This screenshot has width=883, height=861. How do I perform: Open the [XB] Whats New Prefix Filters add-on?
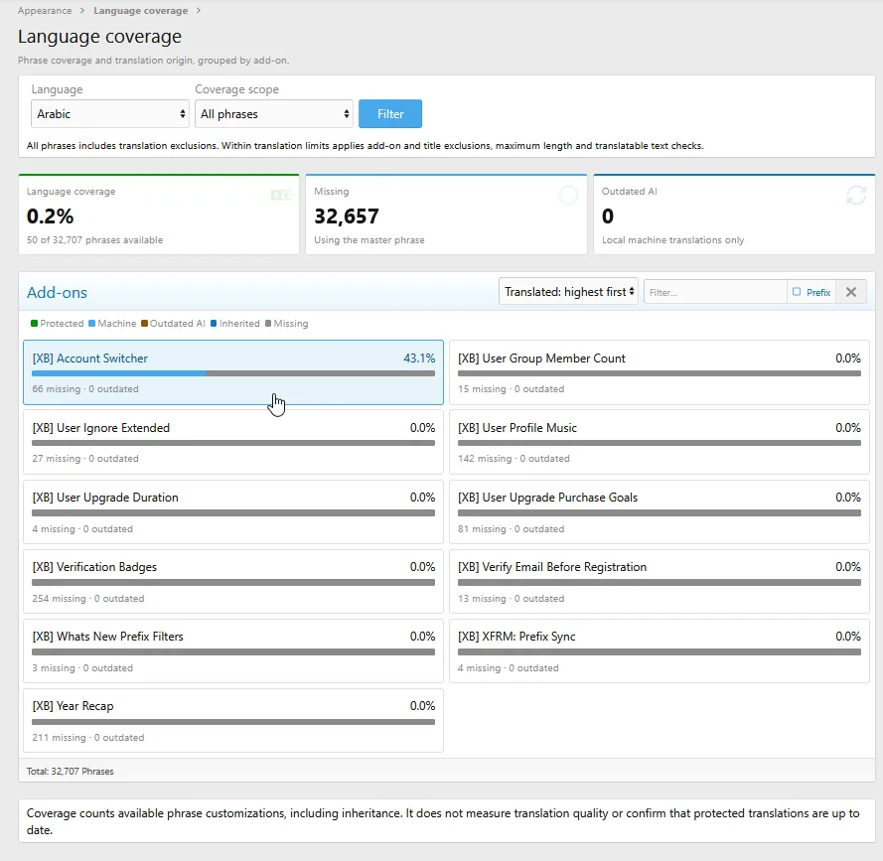click(x=233, y=650)
